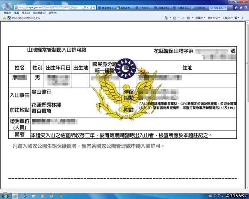
Task: Click the scroll-up arrow of the page scrollbar
Action: click(247, 23)
